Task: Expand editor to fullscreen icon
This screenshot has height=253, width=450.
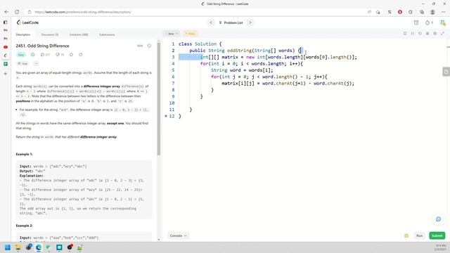Action: point(442,34)
